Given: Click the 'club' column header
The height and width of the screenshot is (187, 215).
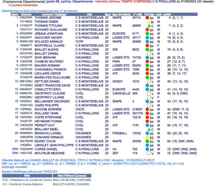Looking at the screenshot, I should pyautogui.click(x=89, y=14).
